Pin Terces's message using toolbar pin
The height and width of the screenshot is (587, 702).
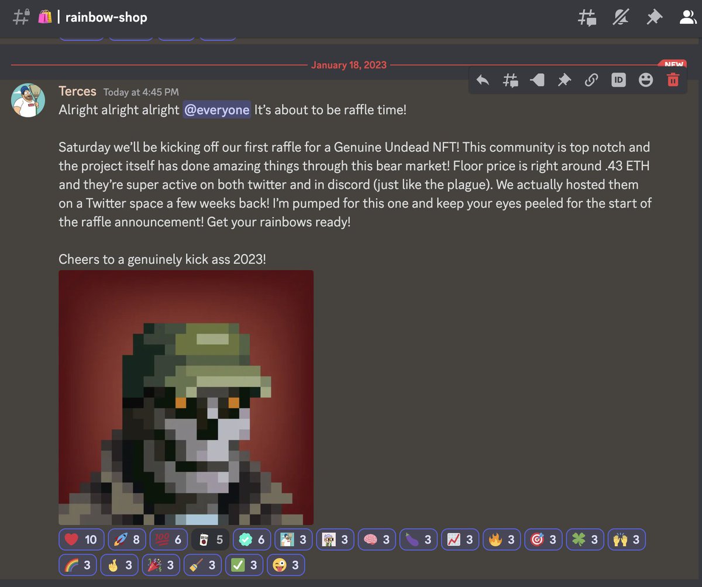564,80
